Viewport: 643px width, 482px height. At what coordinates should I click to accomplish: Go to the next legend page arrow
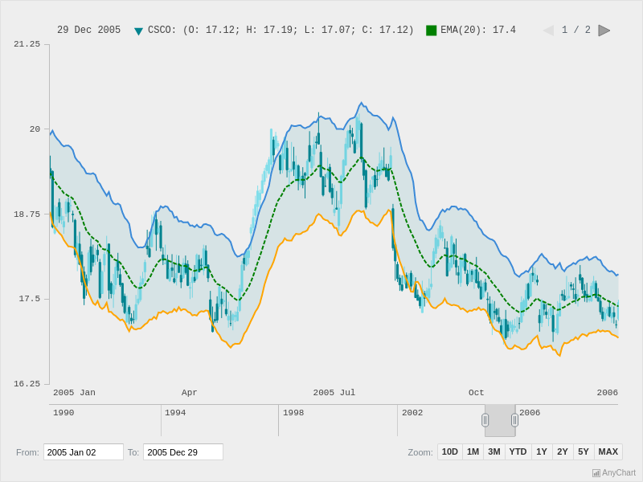(604, 31)
